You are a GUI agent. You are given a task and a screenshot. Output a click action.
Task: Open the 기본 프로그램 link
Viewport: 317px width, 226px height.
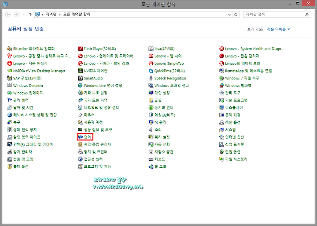tap(236, 100)
